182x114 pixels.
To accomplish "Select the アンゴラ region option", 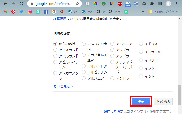I will [x=112, y=56].
